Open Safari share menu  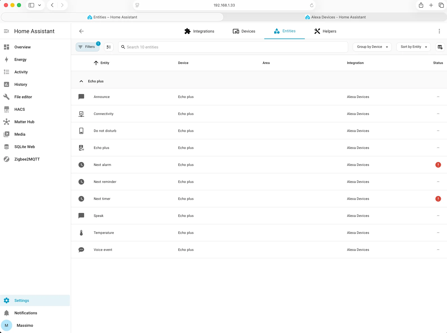coord(421,5)
